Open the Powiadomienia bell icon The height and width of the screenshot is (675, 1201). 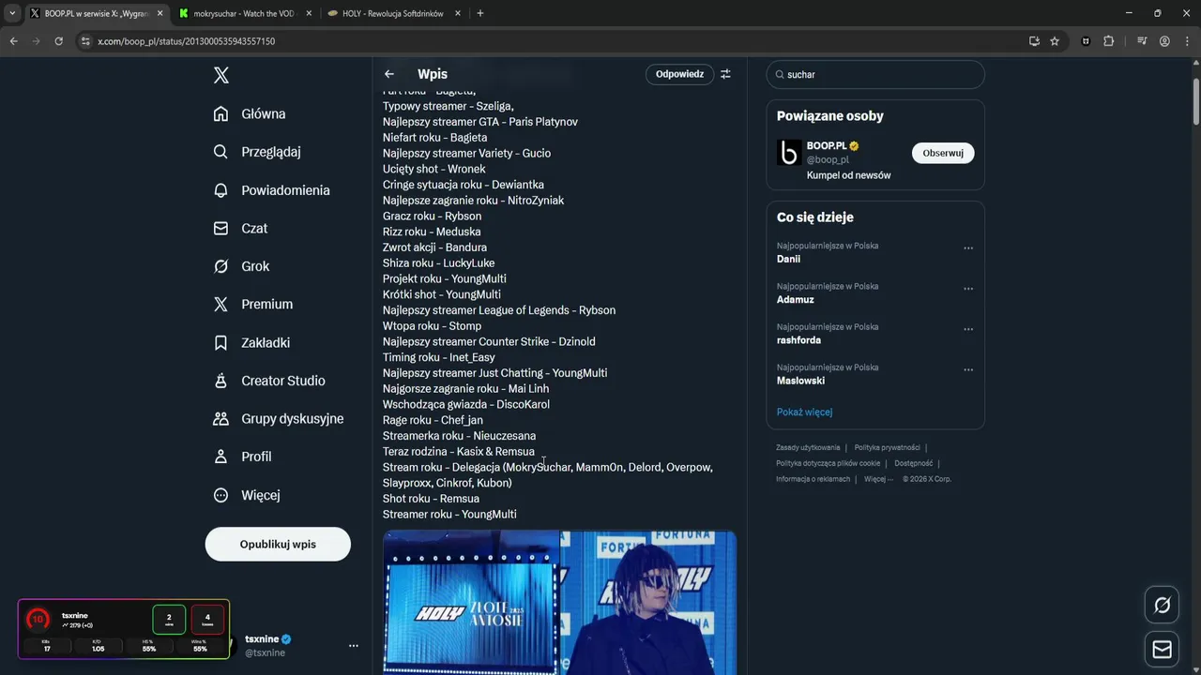click(220, 189)
